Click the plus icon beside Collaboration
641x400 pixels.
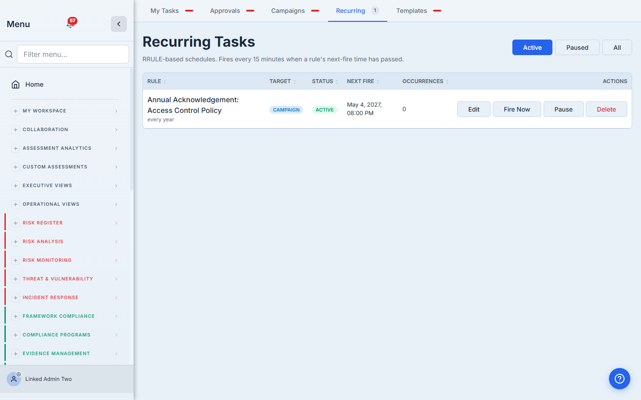(16, 130)
